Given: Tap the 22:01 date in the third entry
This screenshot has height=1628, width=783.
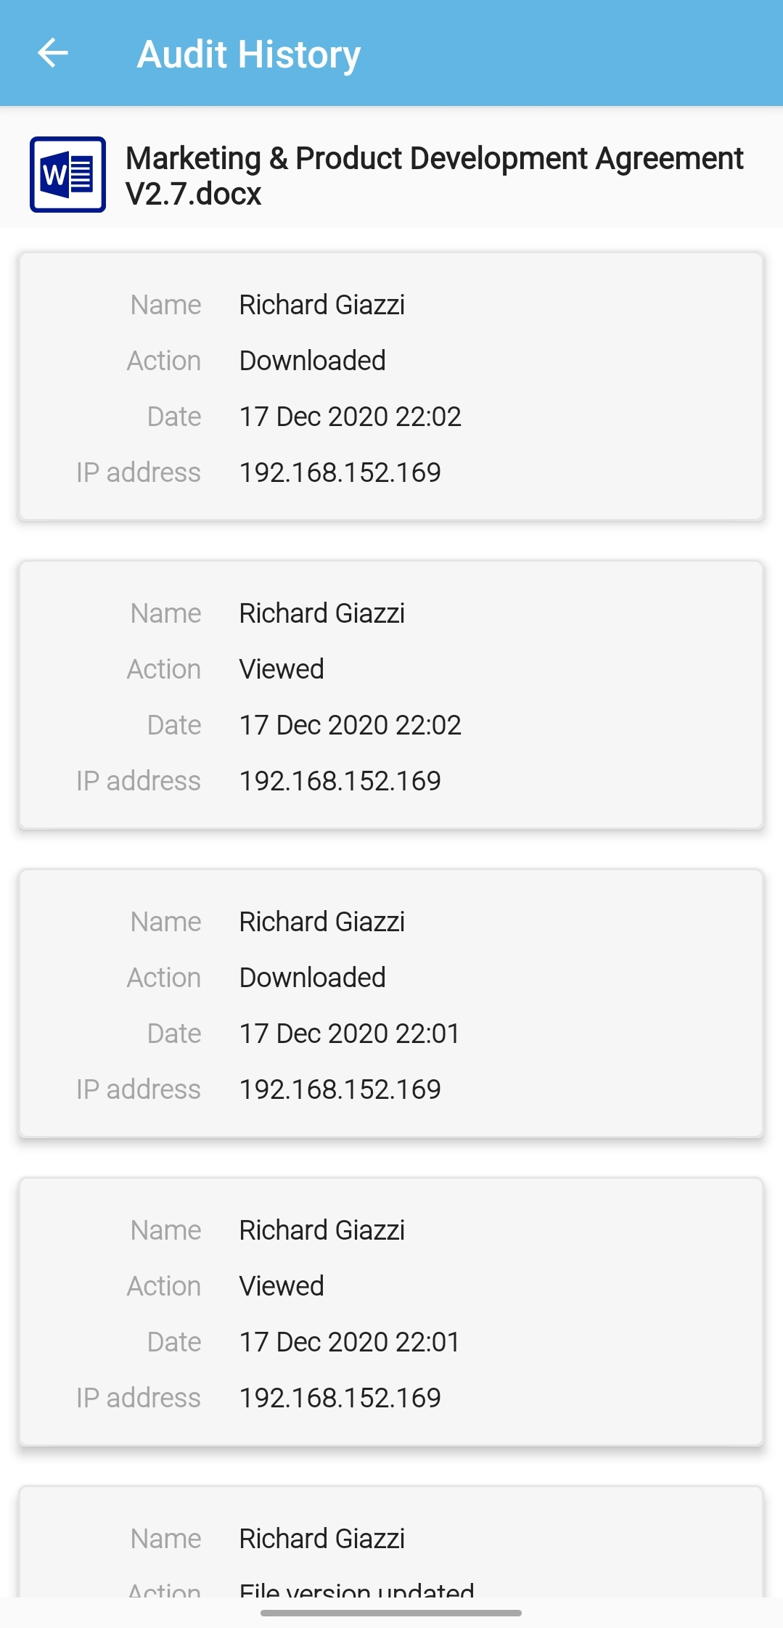Looking at the screenshot, I should coord(349,1034).
